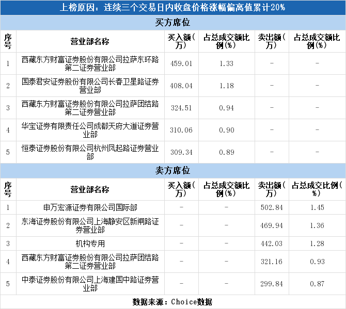Select sell amount 442.03
Image resolution: width=346 pixels, height=309 pixels.
(272, 244)
